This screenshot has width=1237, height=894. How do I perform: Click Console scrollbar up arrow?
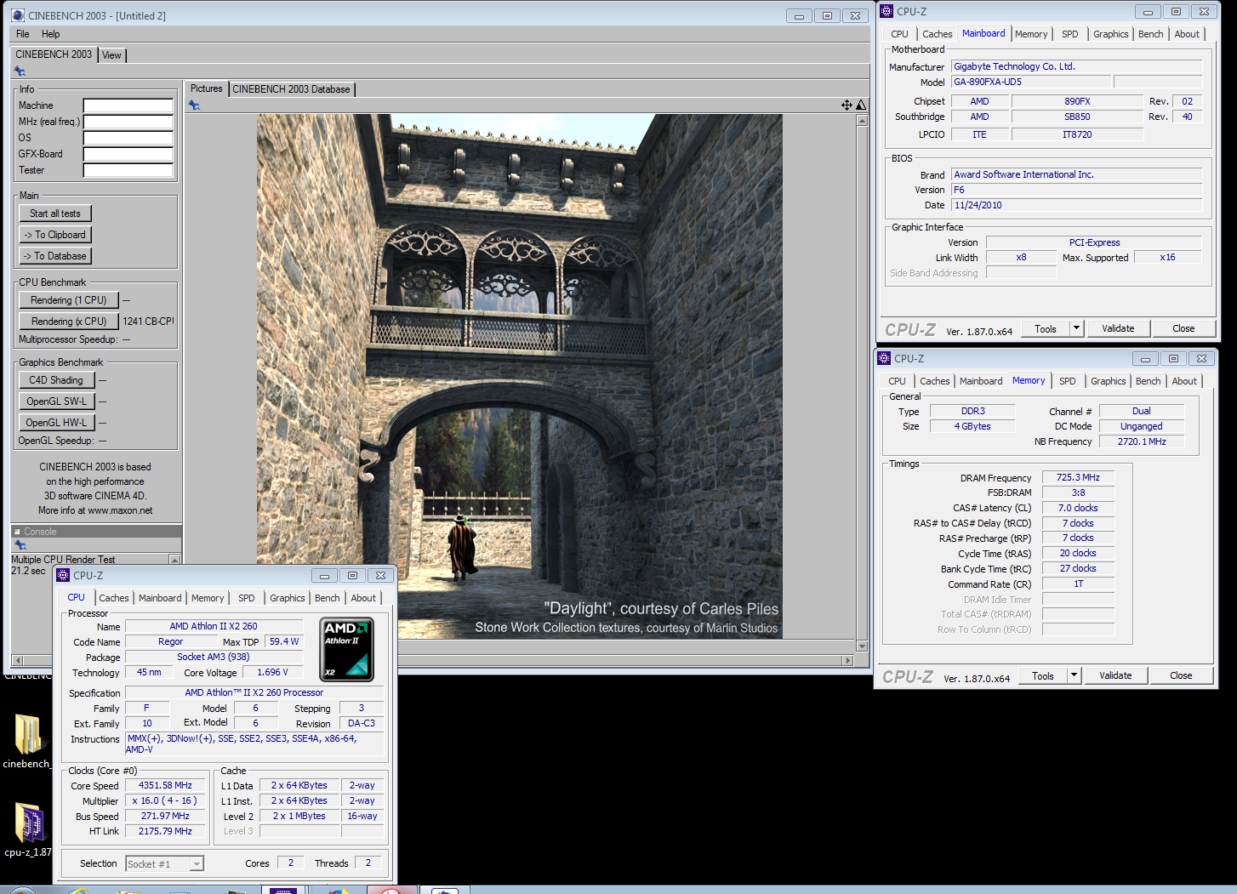(174, 560)
